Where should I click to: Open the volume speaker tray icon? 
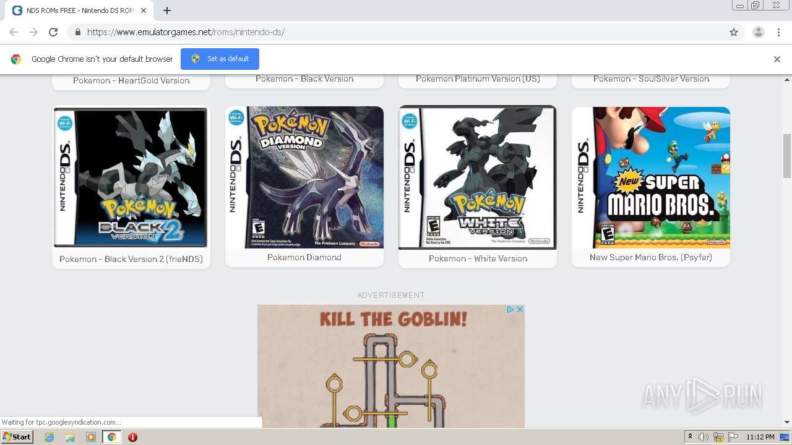point(704,437)
